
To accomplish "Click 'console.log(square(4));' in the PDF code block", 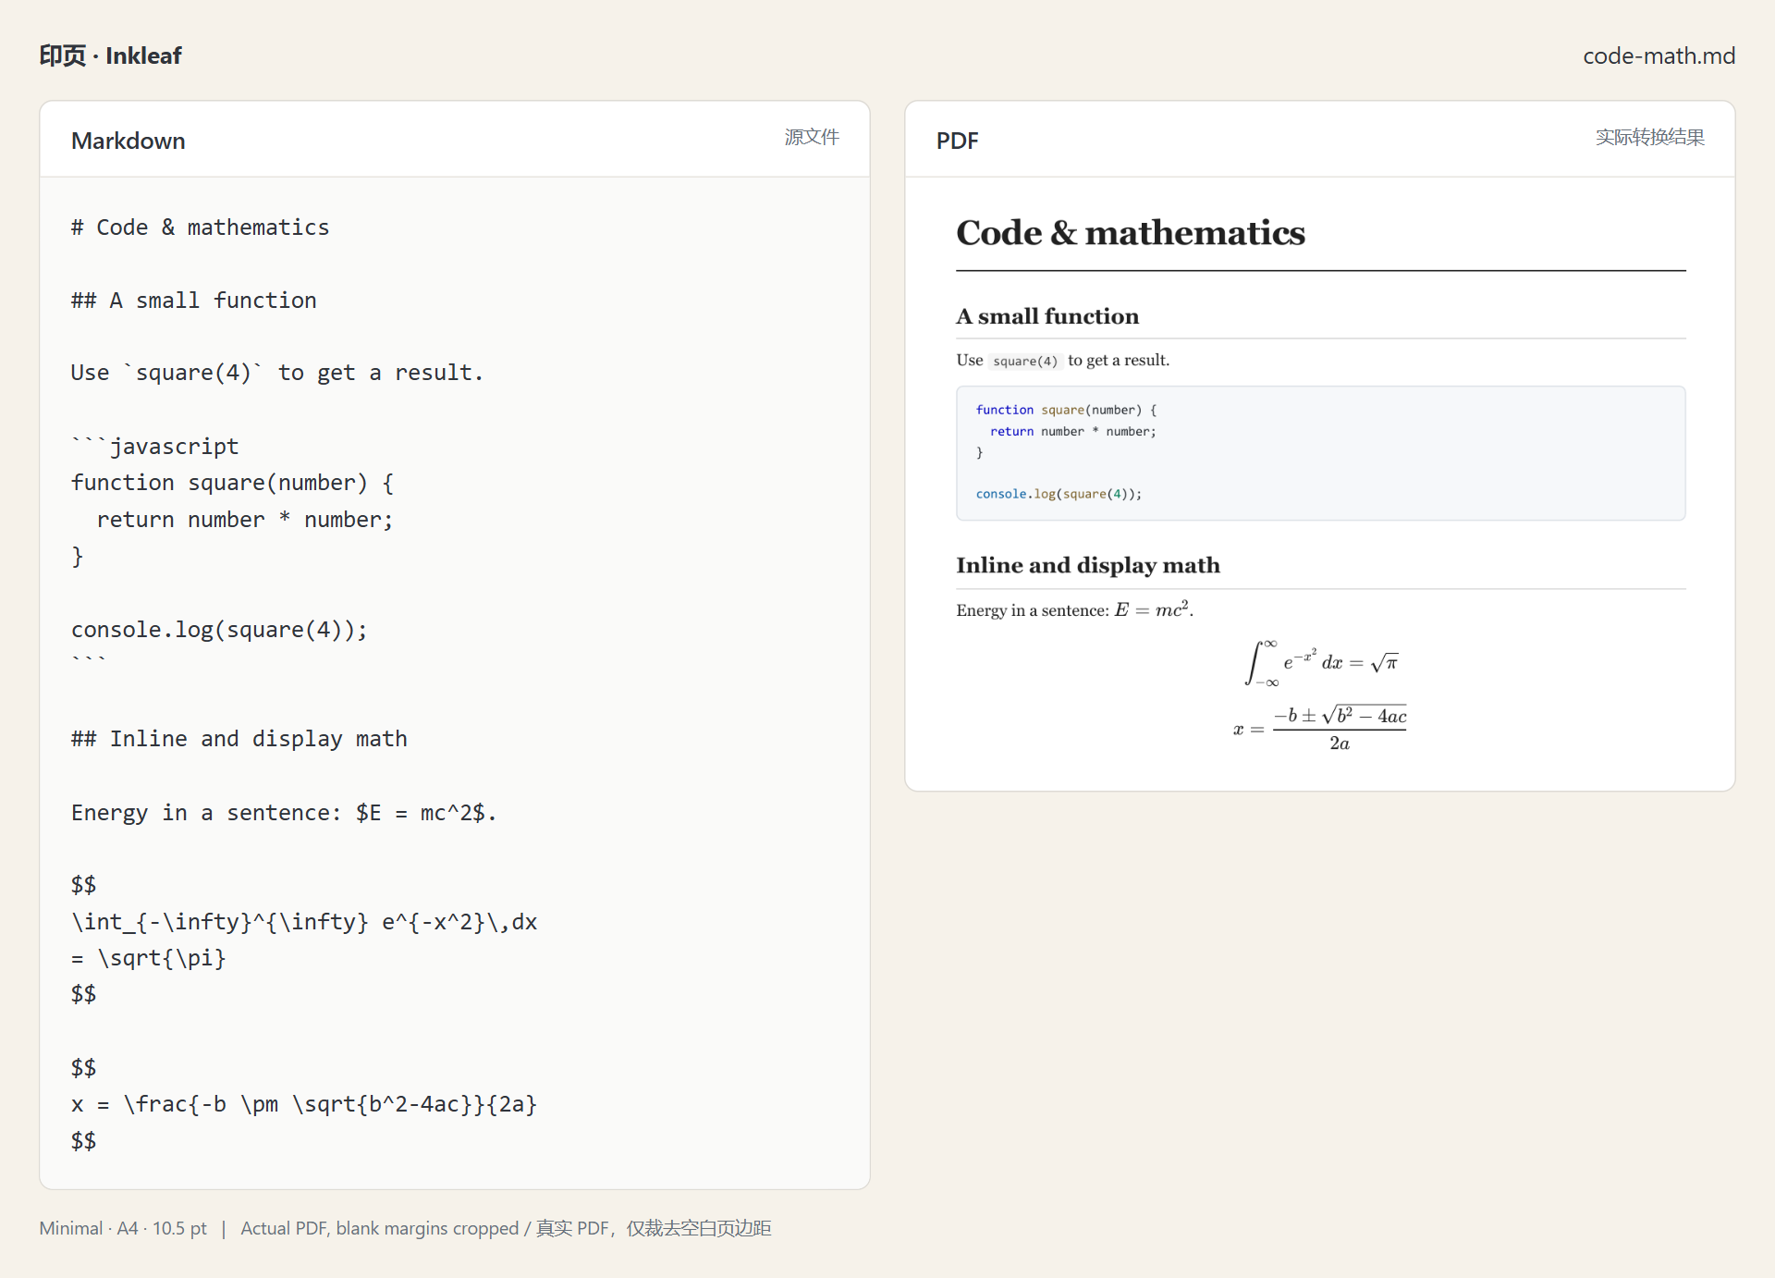I will [1059, 494].
